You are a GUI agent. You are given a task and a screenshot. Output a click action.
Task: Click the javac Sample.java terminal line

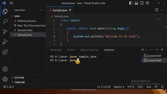point(73,57)
